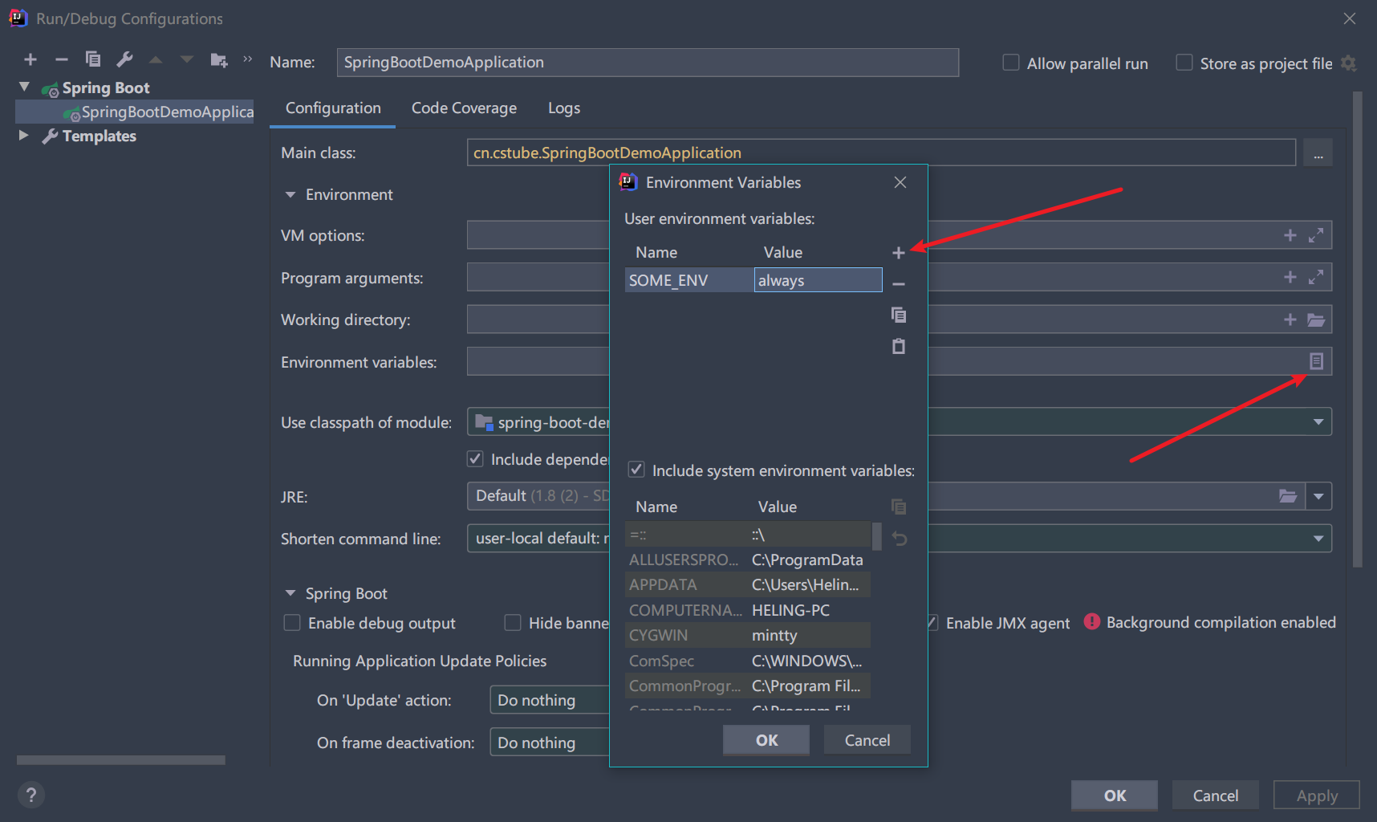1377x822 pixels.
Task: Insert macro in VM options
Action: (1290, 235)
